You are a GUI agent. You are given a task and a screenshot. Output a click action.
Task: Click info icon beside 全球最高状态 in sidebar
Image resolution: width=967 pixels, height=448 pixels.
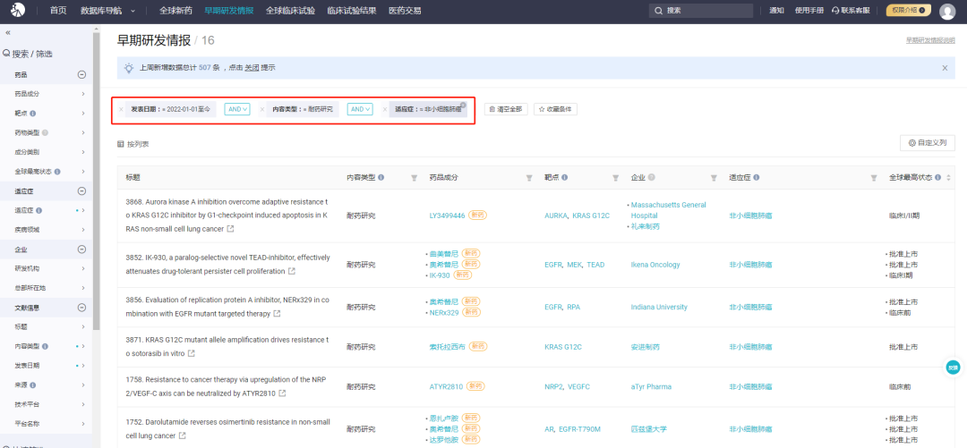(x=56, y=172)
